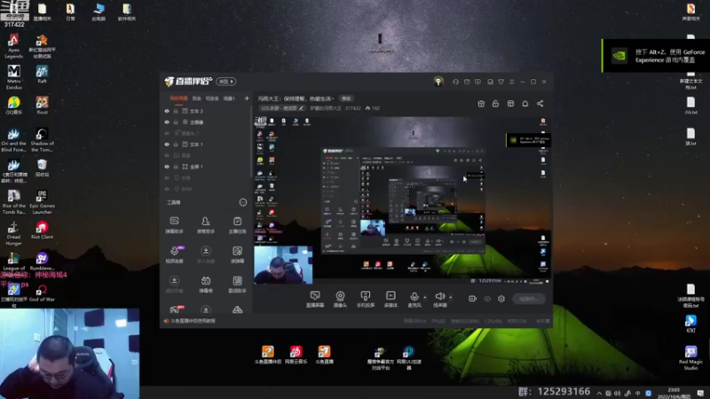Click the 麦克风 microphone icon
Viewport: 710px width, 399px height.
pos(414,297)
